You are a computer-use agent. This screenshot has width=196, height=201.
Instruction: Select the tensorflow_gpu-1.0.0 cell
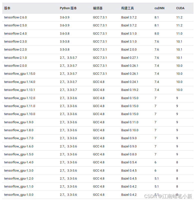[x=19, y=195]
